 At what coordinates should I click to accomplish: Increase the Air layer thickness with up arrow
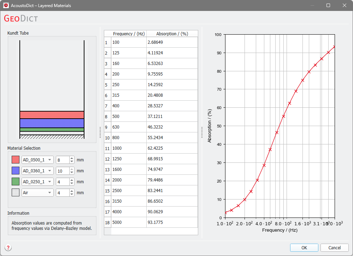pos(72,191)
